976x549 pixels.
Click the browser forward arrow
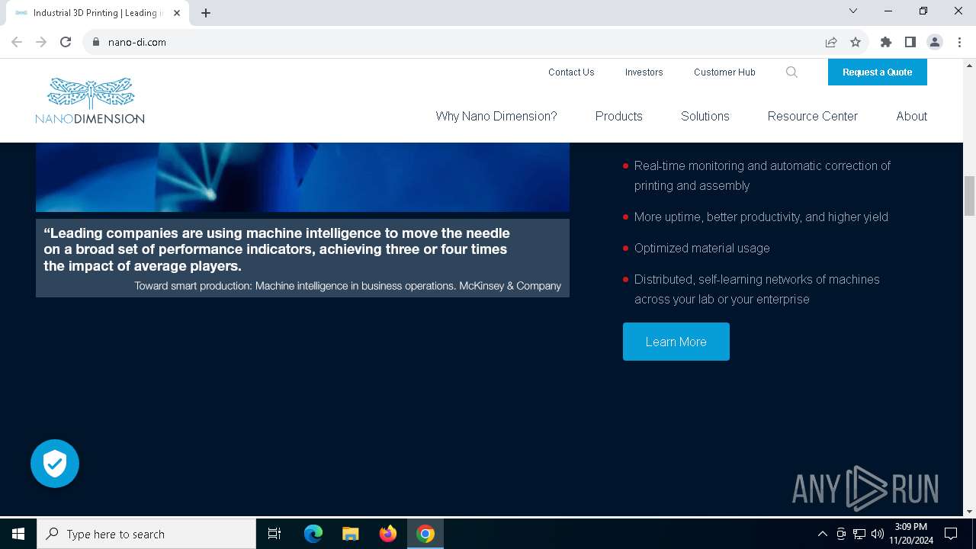pos(41,42)
